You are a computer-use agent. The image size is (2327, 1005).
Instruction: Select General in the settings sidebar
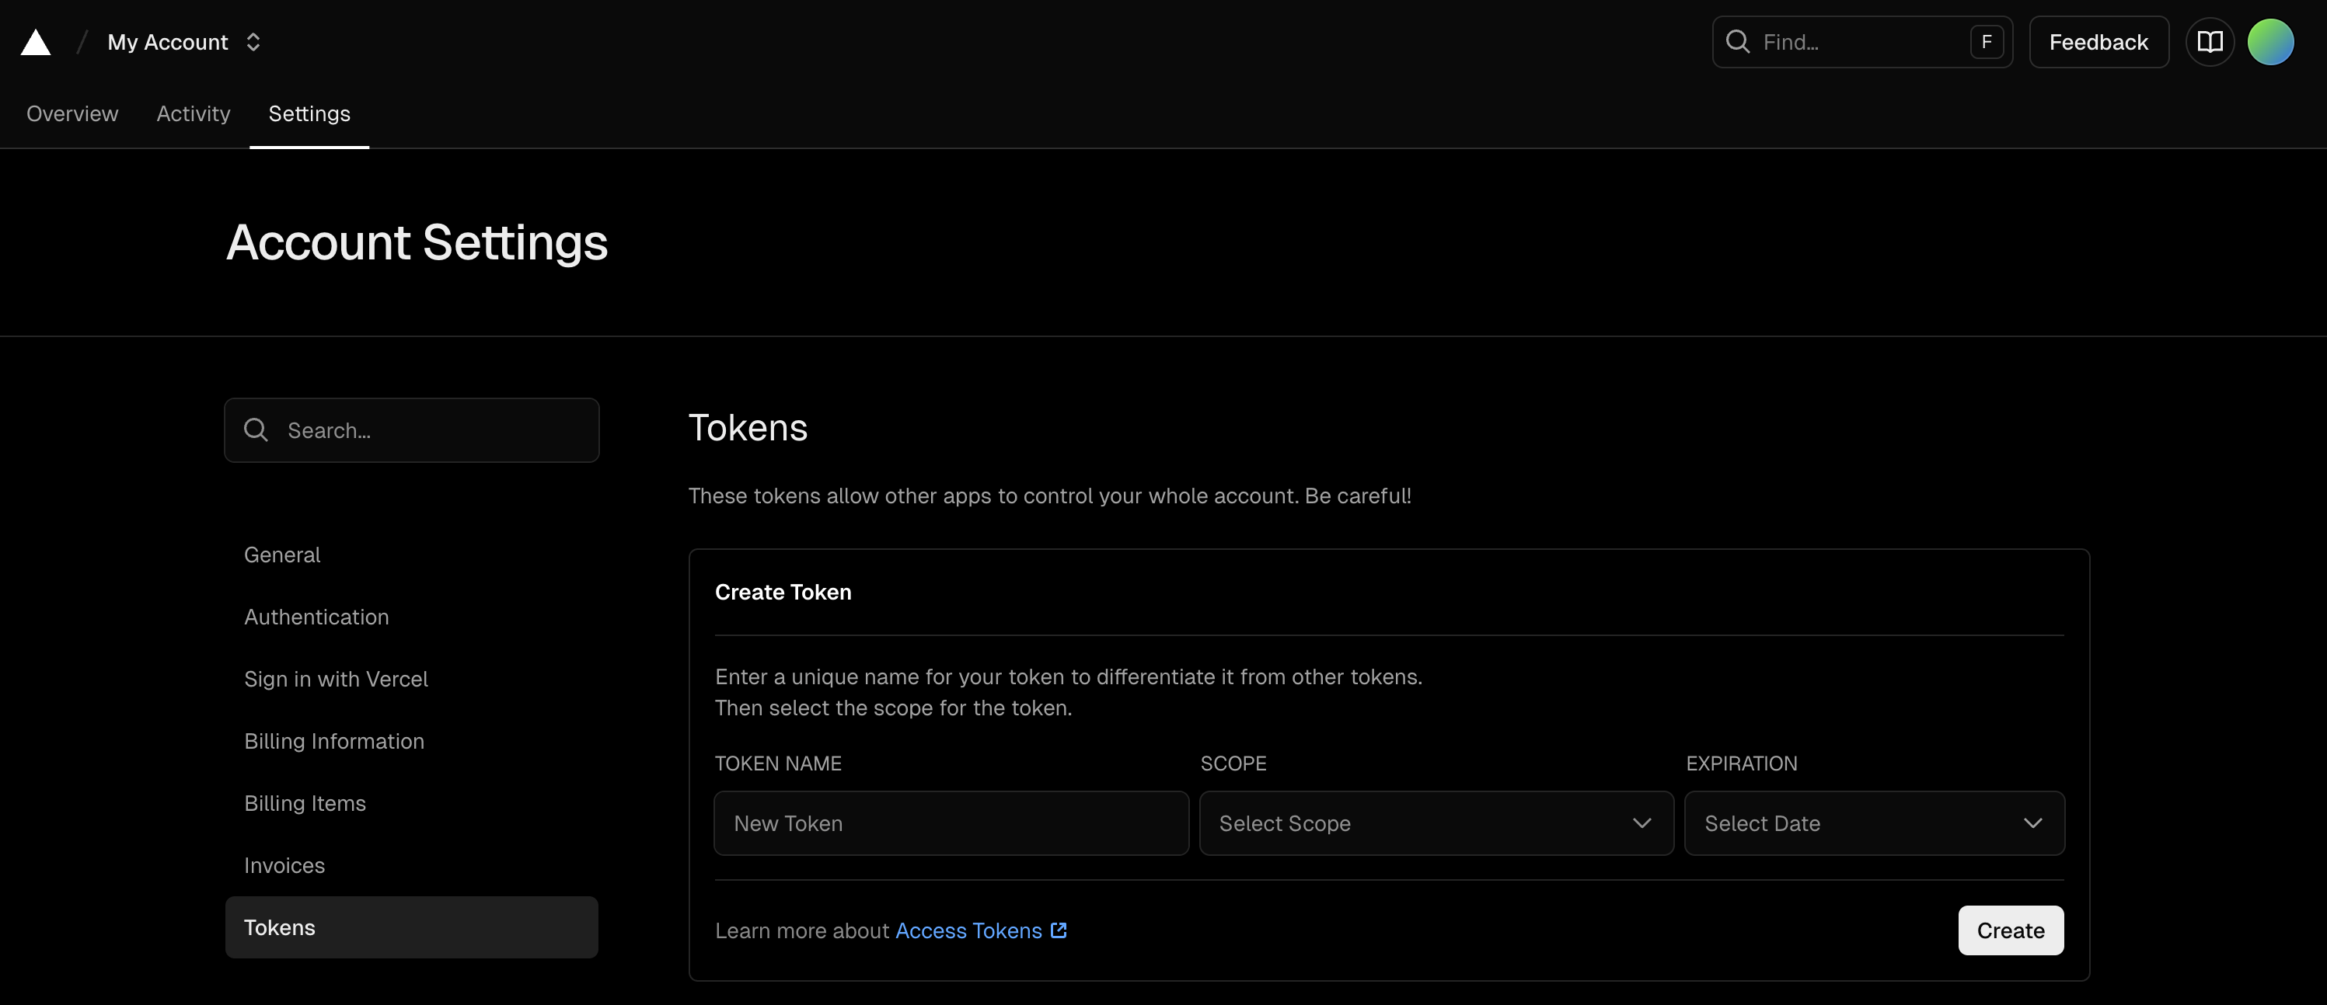pos(282,554)
